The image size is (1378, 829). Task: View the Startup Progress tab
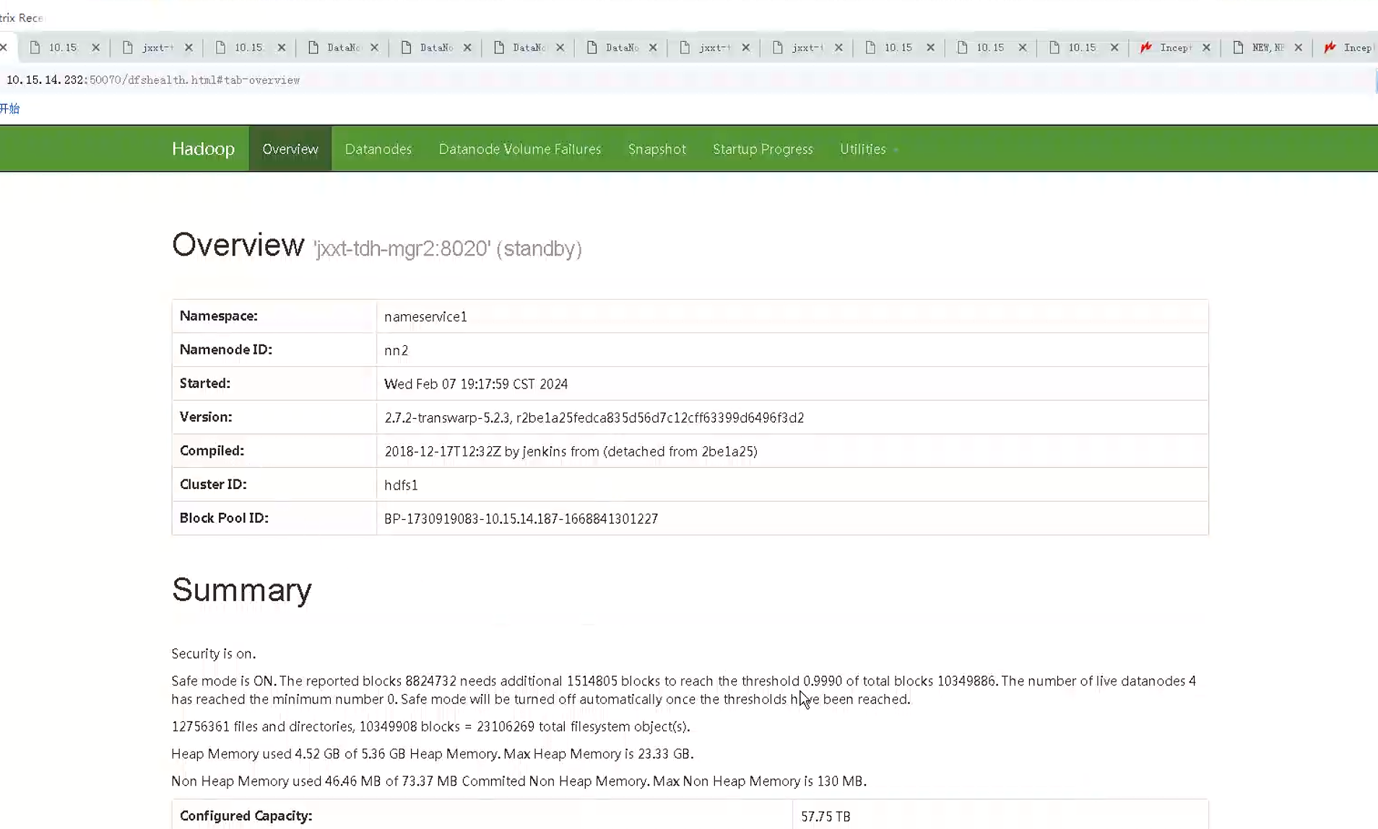[x=763, y=149]
